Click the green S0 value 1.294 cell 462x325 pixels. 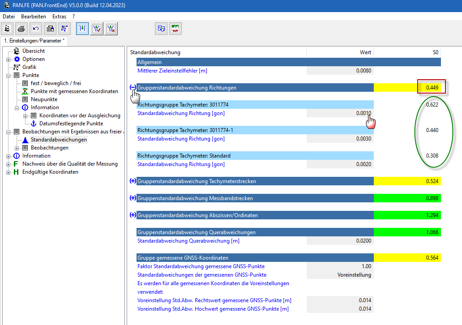point(407,215)
